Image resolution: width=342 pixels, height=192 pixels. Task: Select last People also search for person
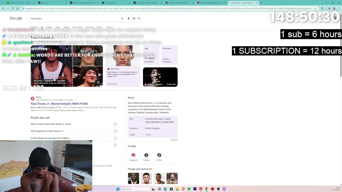(x=172, y=178)
